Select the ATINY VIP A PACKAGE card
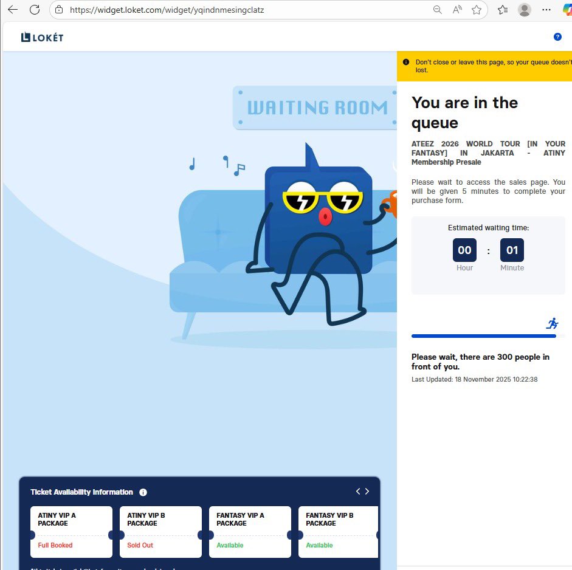Viewport: 572px width, 570px height. click(71, 532)
